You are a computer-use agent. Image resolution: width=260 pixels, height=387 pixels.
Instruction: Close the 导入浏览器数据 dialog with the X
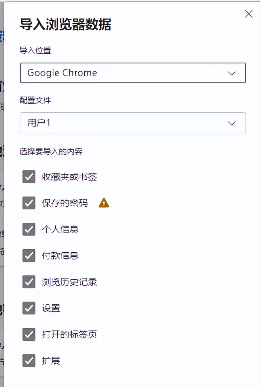tap(248, 14)
